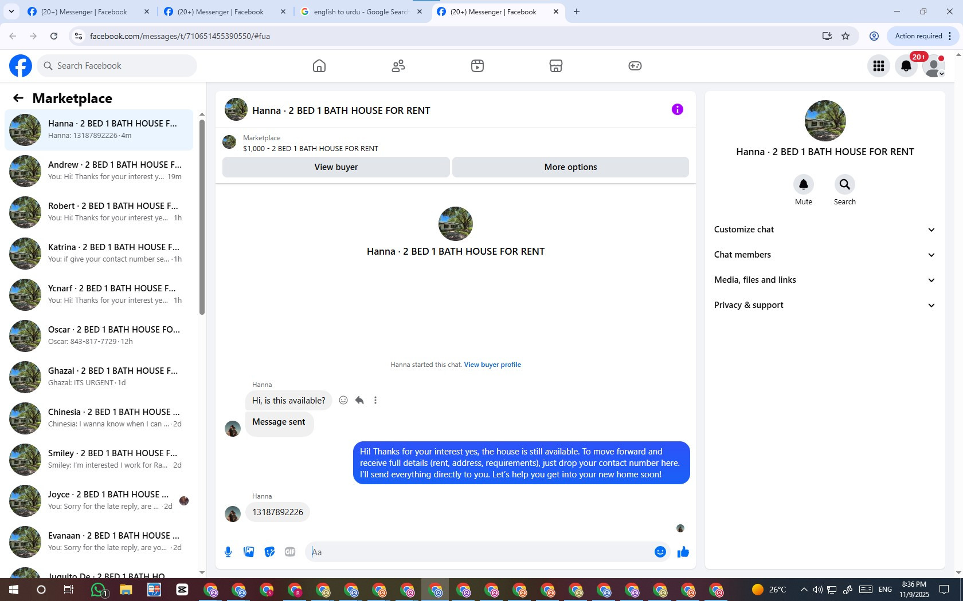The width and height of the screenshot is (963, 601).
Task: Open the WhatsApp taskbar icon
Action: [99, 590]
